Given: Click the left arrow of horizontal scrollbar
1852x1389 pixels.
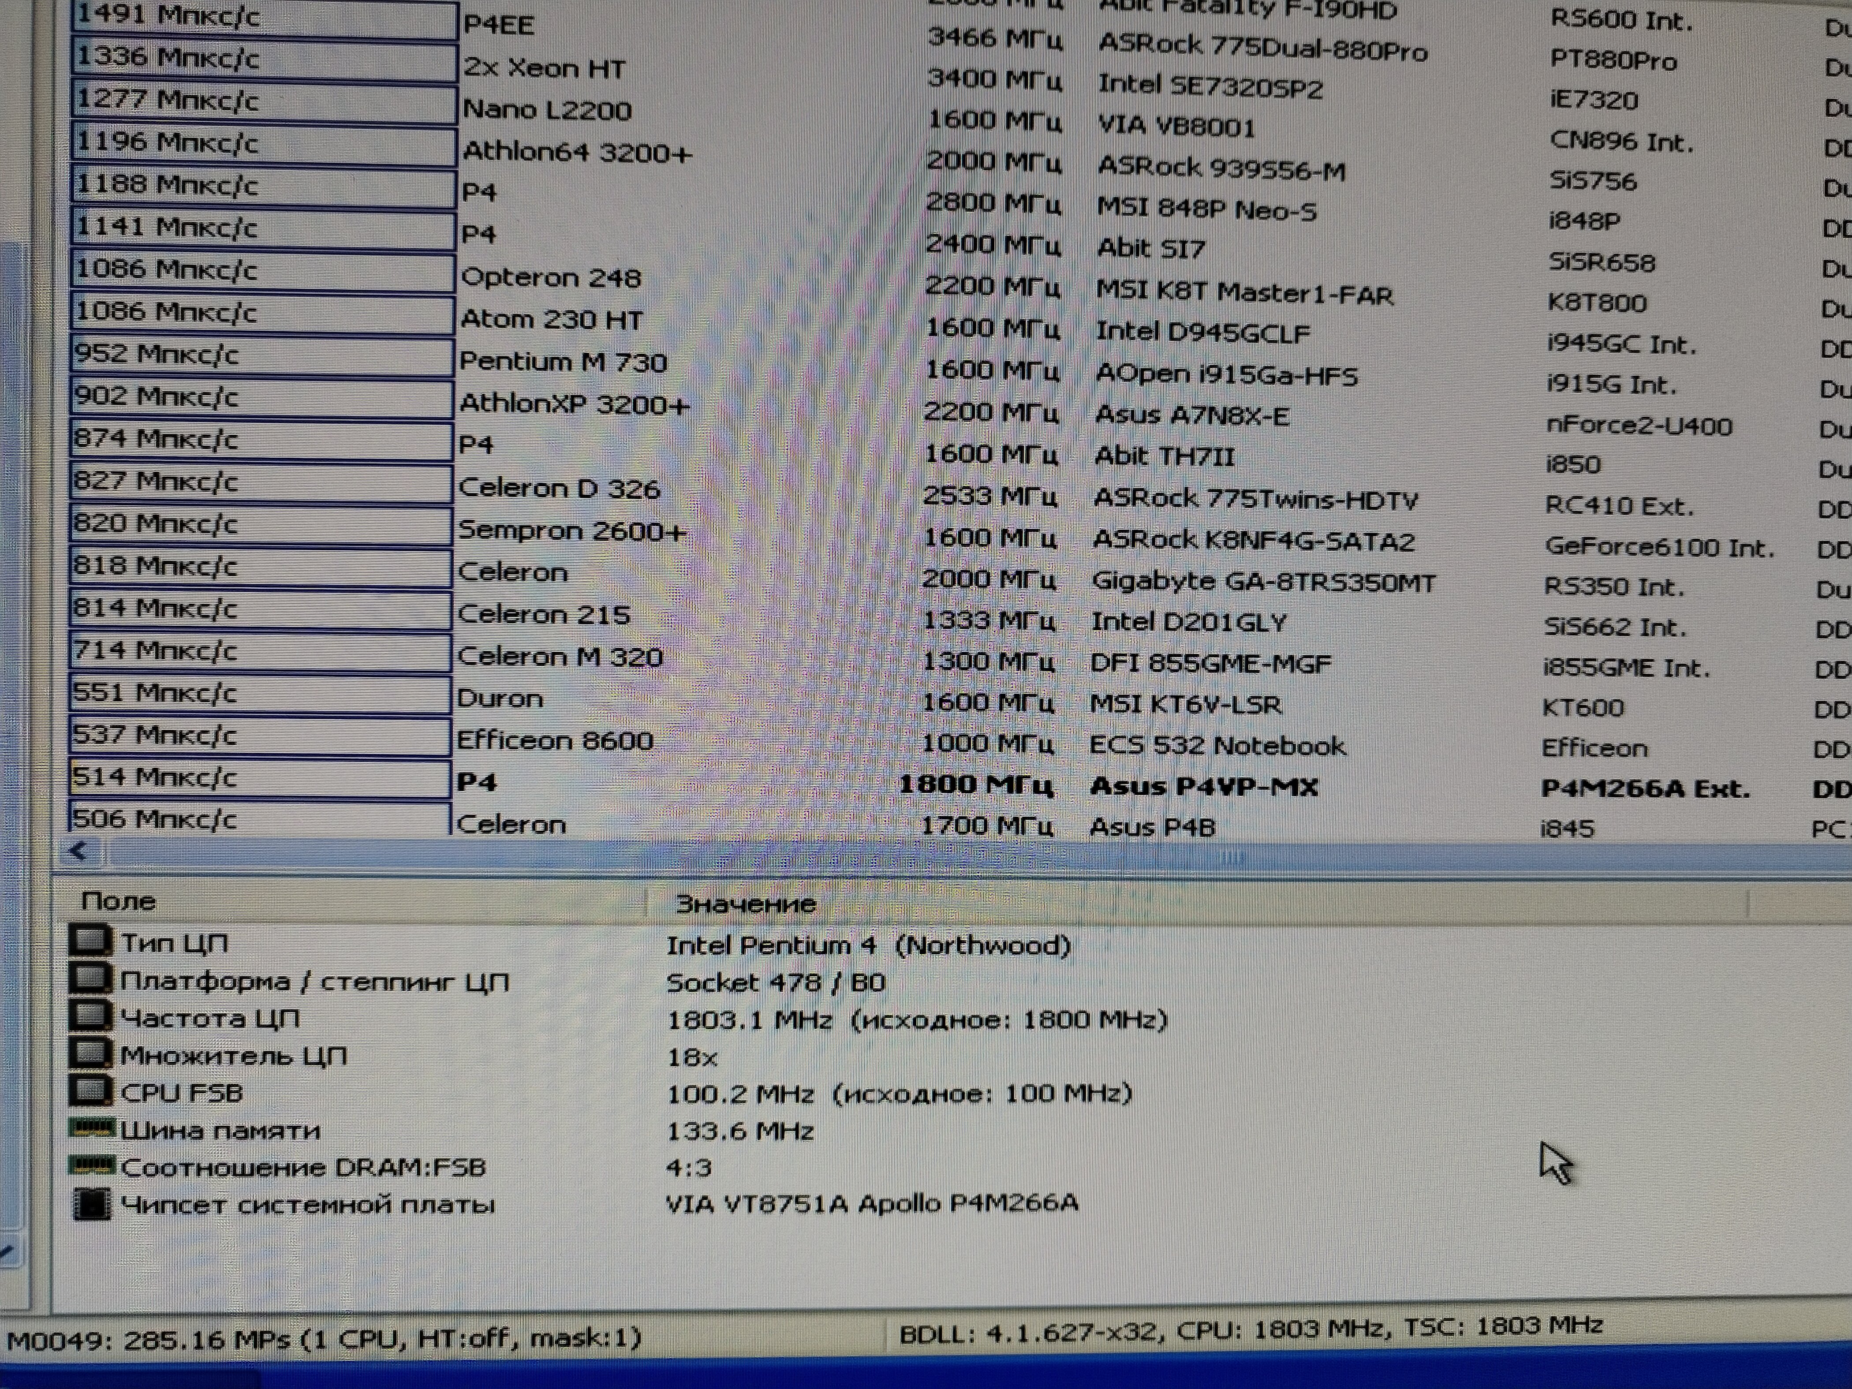Looking at the screenshot, I should (x=78, y=851).
